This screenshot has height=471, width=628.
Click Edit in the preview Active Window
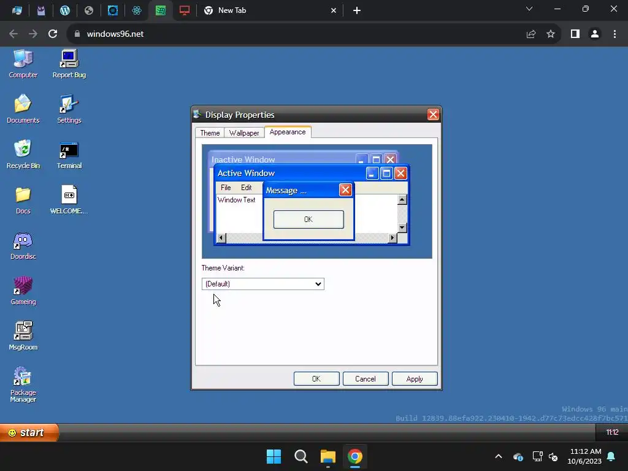pyautogui.click(x=247, y=188)
